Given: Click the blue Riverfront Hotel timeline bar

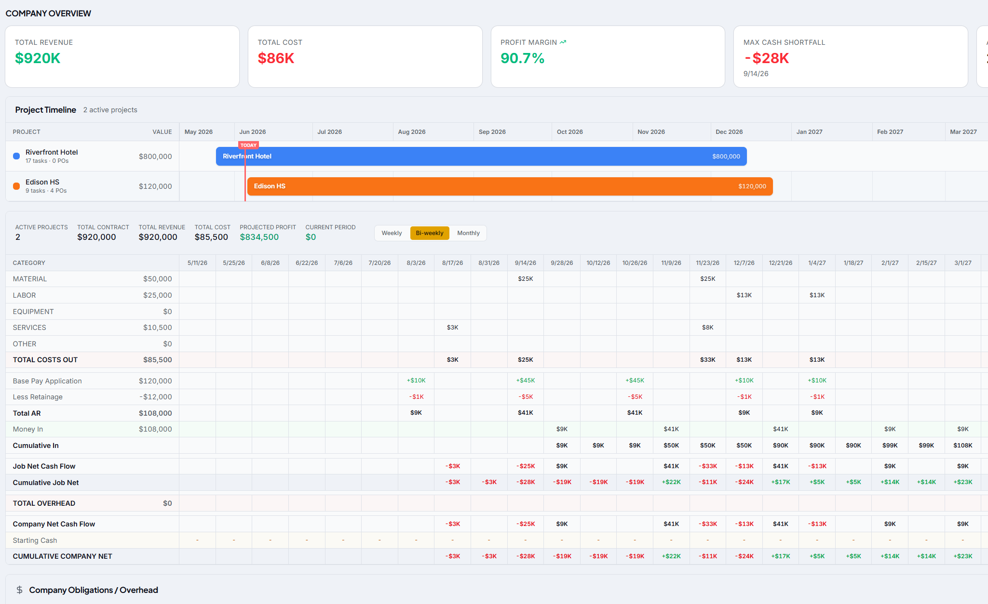Looking at the screenshot, I should [x=481, y=157].
